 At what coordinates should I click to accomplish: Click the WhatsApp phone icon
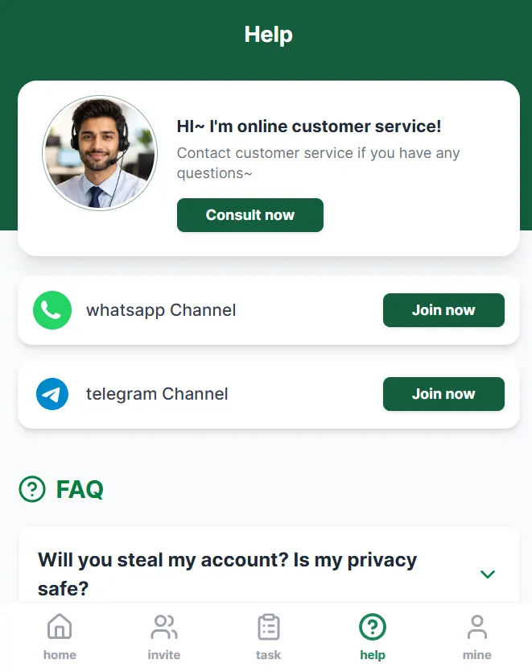52,310
